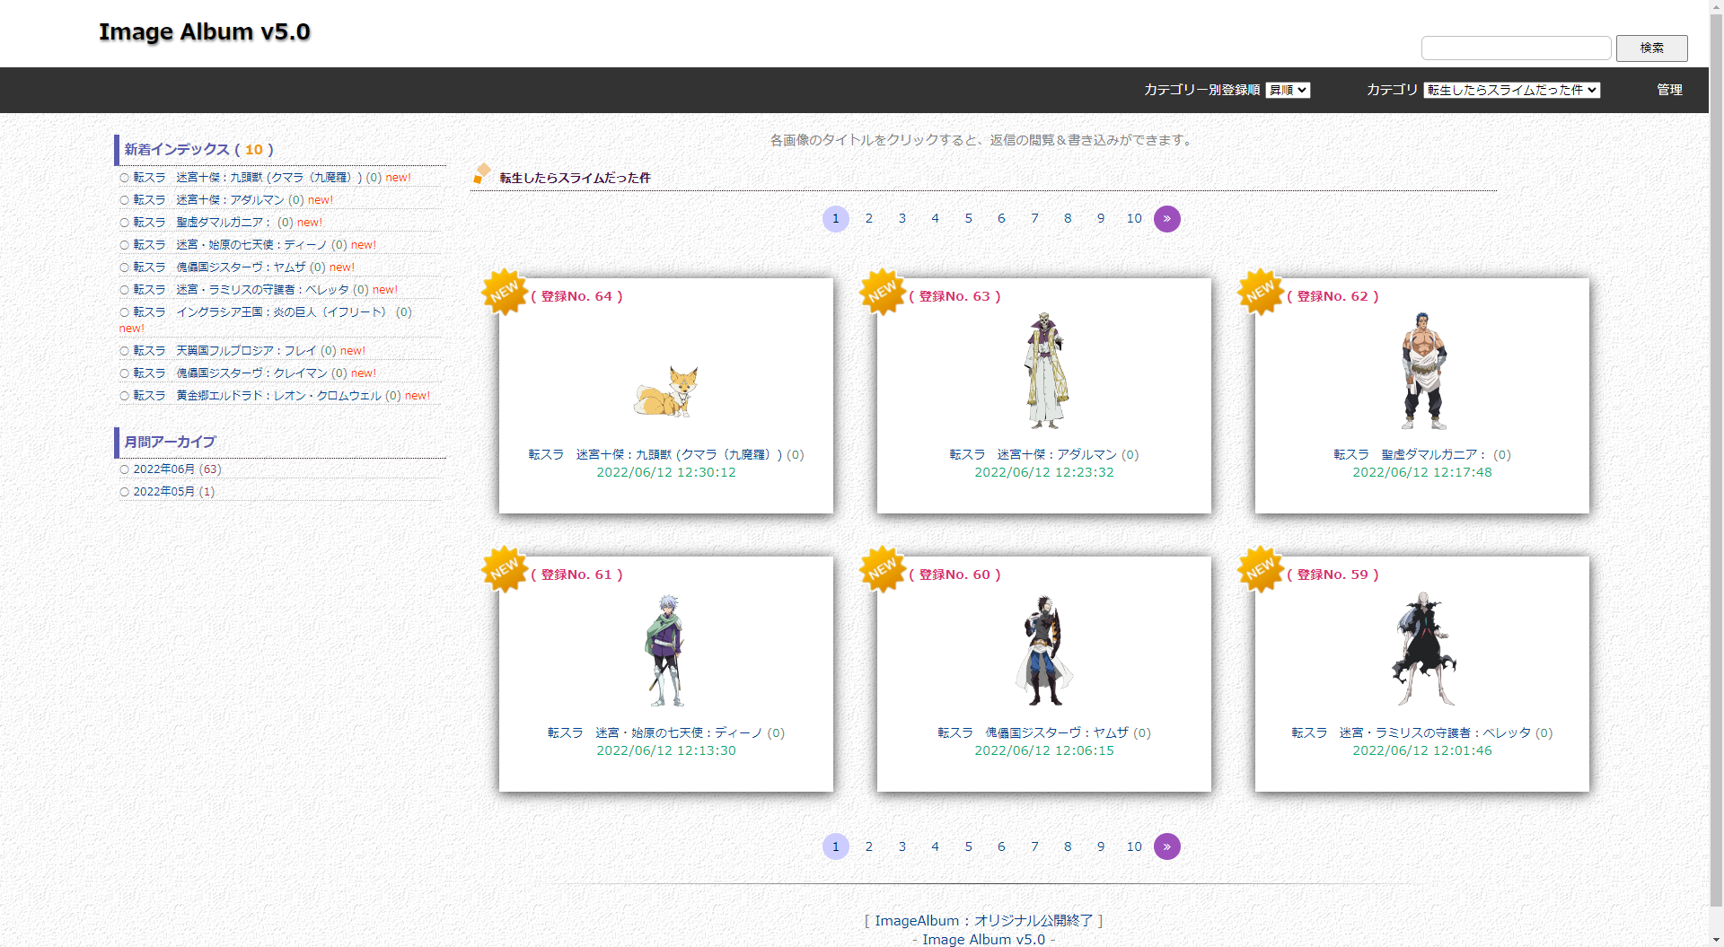Click the NEW badge on 登録No. 61 card
The height and width of the screenshot is (947, 1724).
505,570
